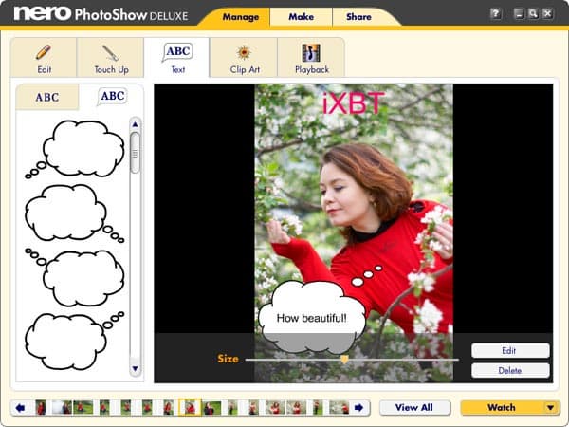Open the Manage tab
This screenshot has width=569, height=427.
241,17
